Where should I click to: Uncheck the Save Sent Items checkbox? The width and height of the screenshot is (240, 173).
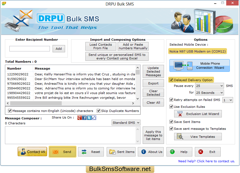pyautogui.click(x=171, y=122)
